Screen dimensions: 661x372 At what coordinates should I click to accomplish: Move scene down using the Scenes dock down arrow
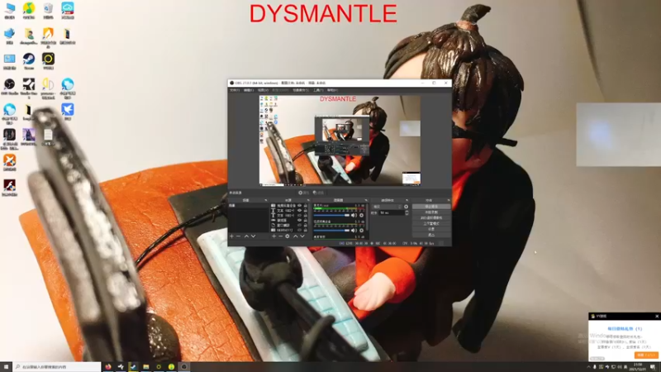254,236
